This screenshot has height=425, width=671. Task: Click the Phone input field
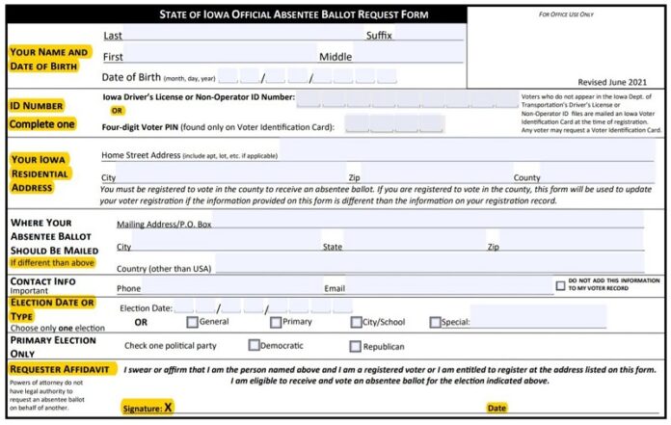pyautogui.click(x=232, y=285)
